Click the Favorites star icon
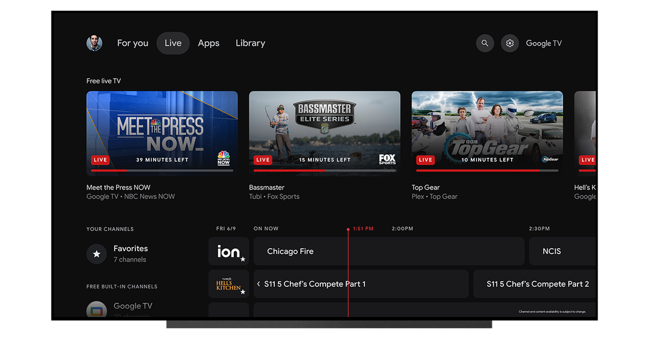The image size is (649, 339). 96,254
